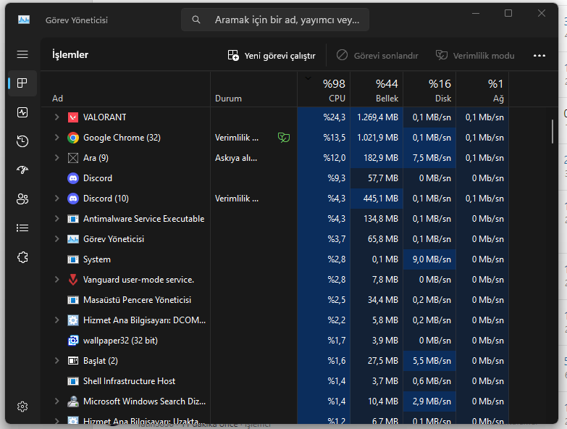567x429 pixels.
Task: Click the green efficiency leaf on Chrome row
Action: [284, 138]
